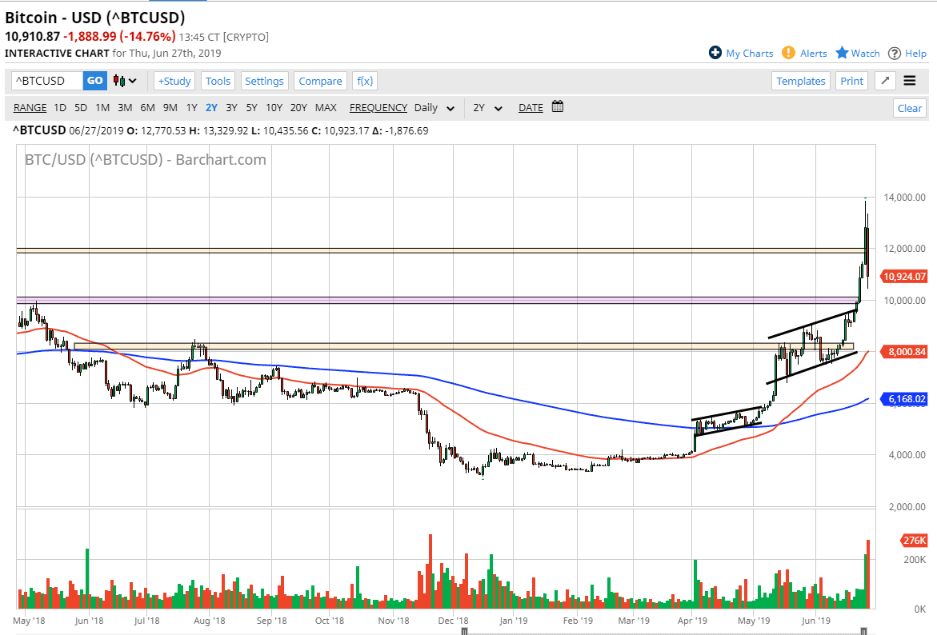
Task: Select the 1M range
Action: 102,107
